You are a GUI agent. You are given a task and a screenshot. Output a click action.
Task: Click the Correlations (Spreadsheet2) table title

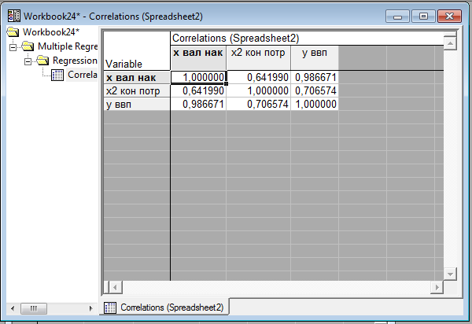coord(236,39)
